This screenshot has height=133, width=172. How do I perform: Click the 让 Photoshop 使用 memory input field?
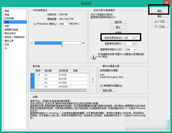tap(63, 24)
